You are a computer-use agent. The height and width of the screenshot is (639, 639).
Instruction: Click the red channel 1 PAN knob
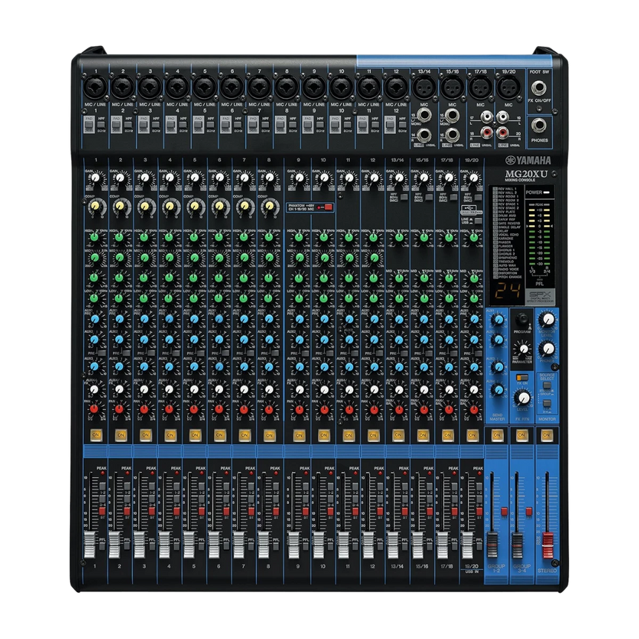(94, 409)
